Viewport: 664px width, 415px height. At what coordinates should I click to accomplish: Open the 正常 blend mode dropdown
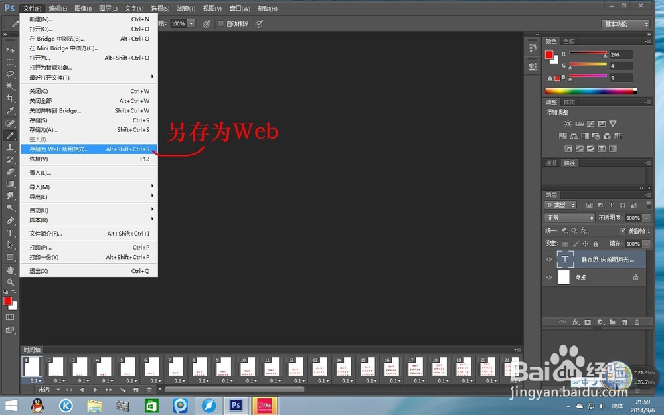(x=570, y=218)
